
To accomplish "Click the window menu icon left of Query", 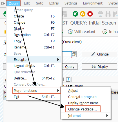I will 3,4.
